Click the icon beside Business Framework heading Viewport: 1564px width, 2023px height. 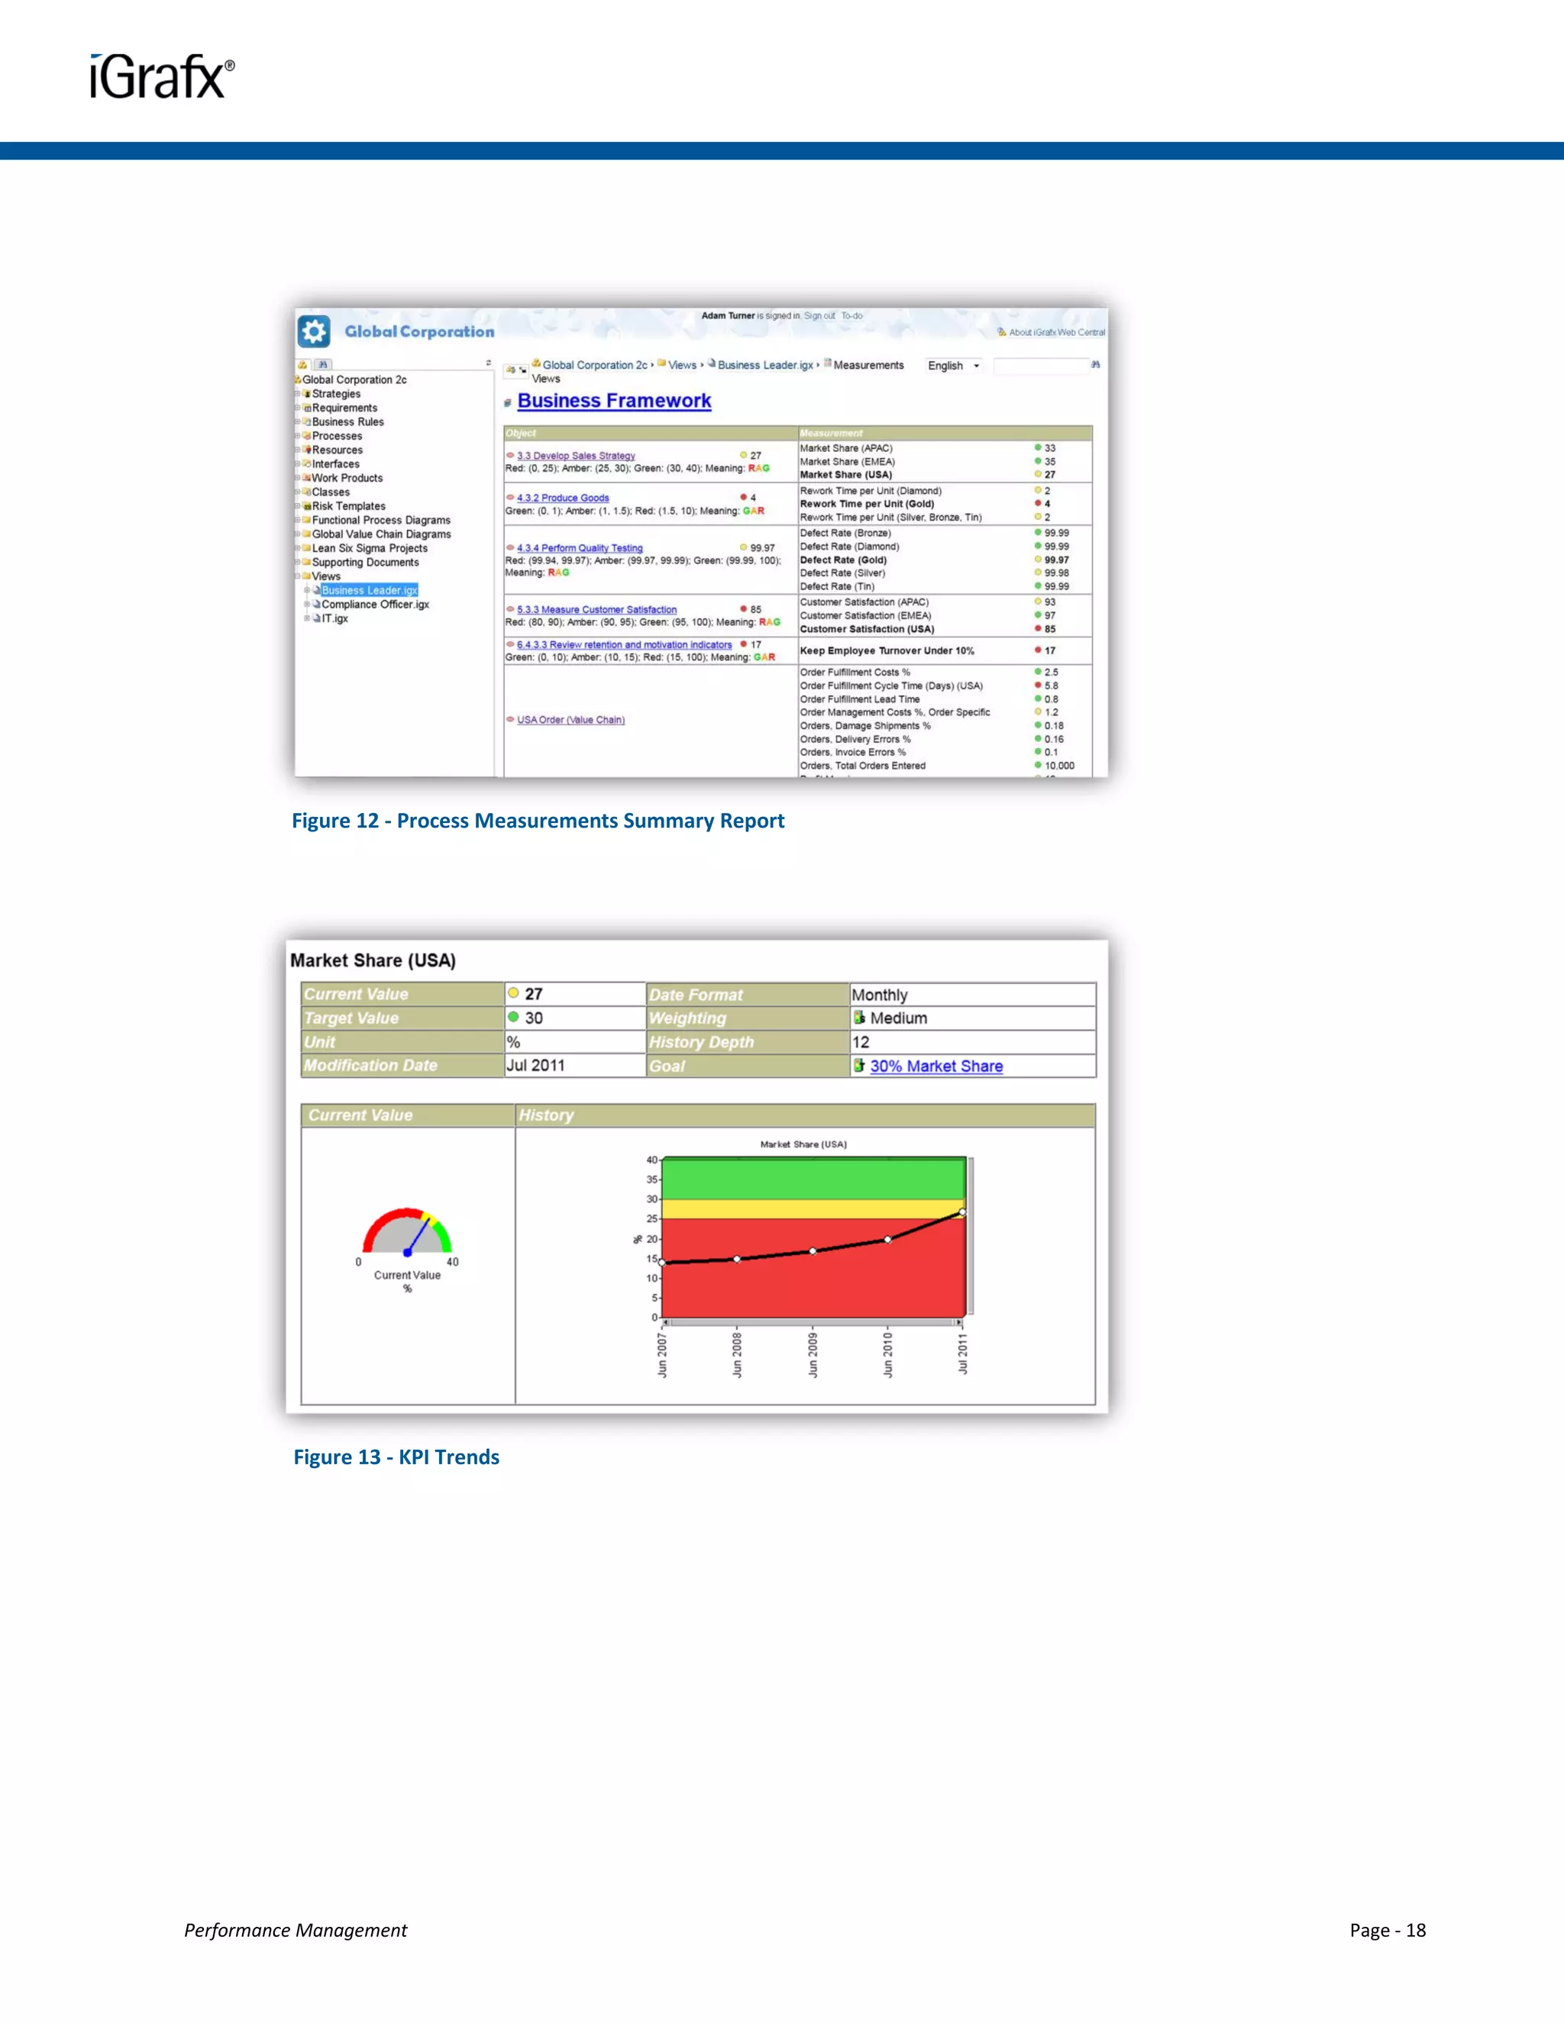click(x=508, y=403)
